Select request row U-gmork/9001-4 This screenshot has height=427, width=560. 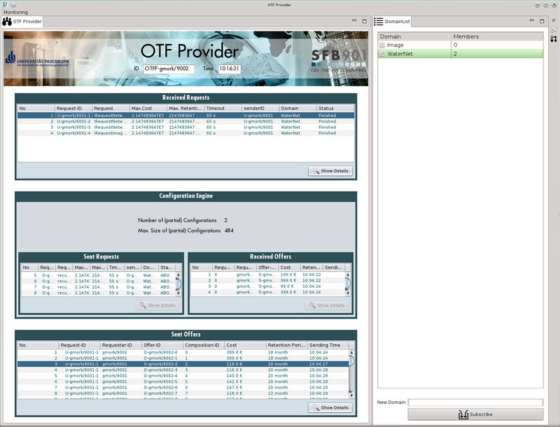click(185, 133)
